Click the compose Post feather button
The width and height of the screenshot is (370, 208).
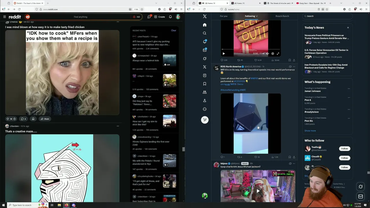coord(205,120)
